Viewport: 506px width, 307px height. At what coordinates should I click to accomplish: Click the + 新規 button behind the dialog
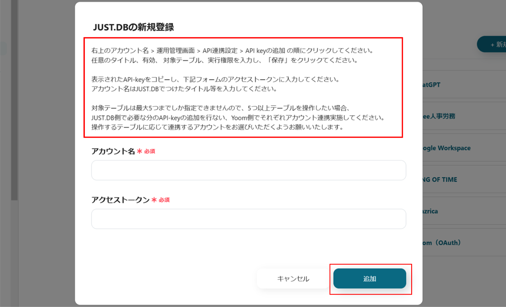(x=492, y=44)
